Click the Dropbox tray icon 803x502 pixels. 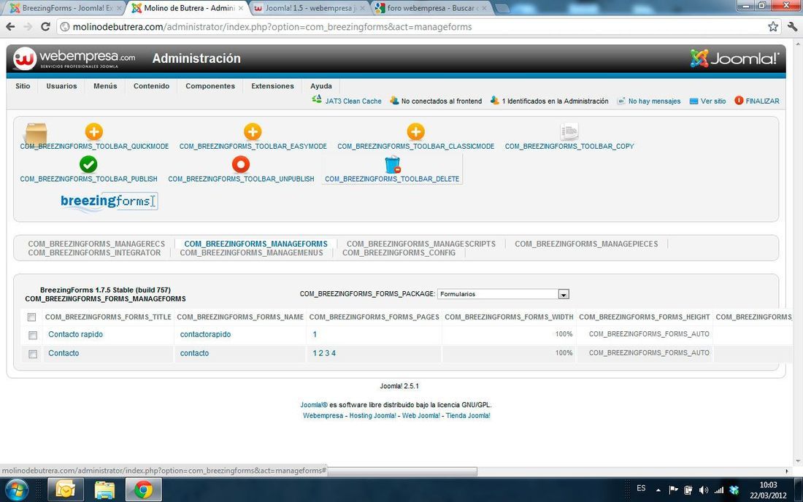pos(734,490)
